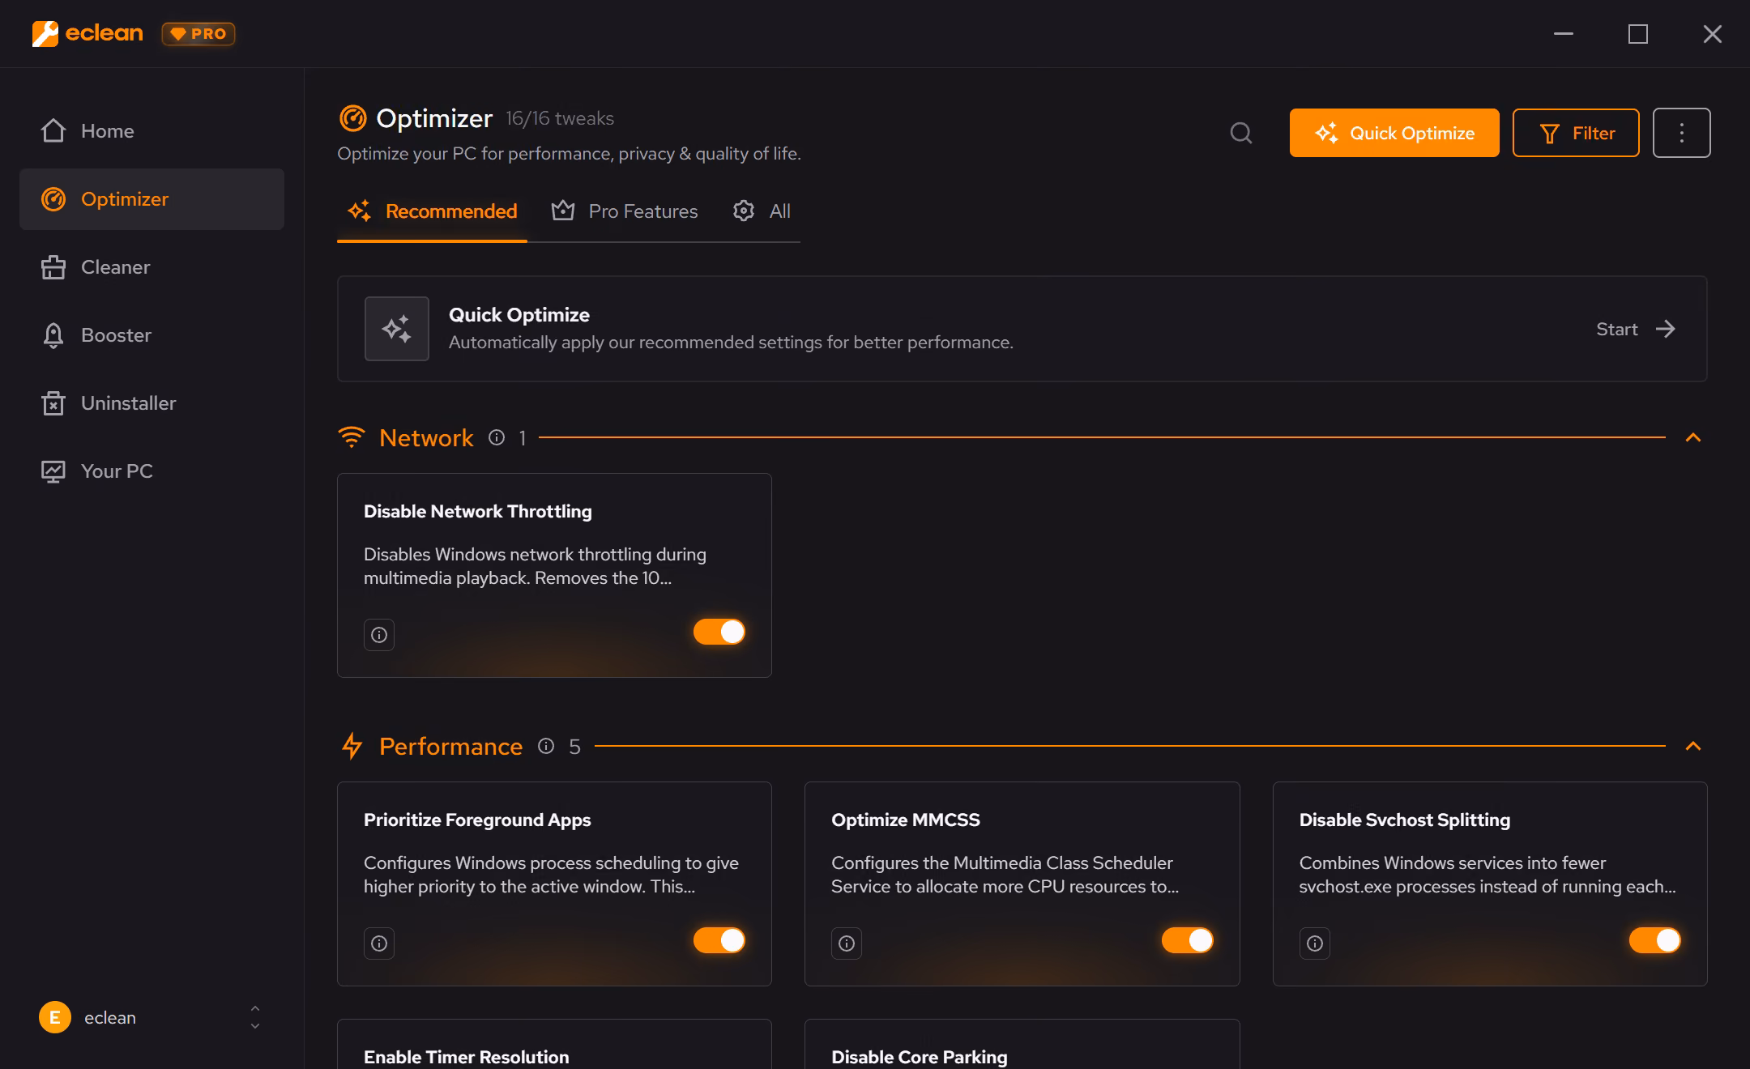The image size is (1750, 1069).
Task: Click the Your PC monitor icon in sidebar
Action: pos(53,471)
